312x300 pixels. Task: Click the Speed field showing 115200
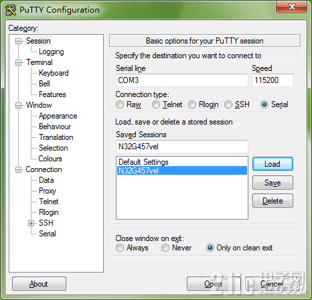[272, 80]
